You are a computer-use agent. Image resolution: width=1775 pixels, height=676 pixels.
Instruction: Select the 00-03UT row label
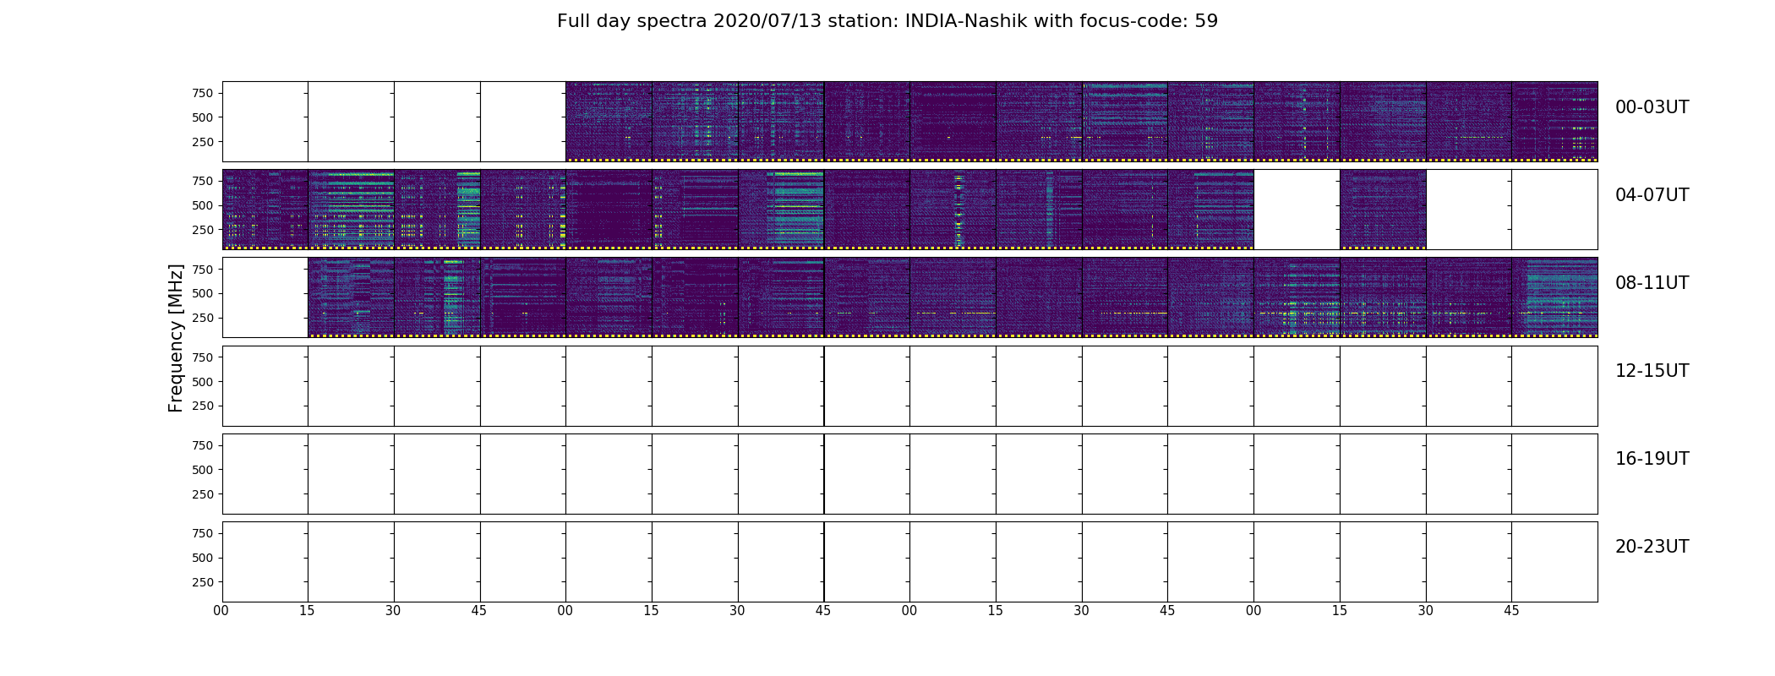pos(1652,107)
